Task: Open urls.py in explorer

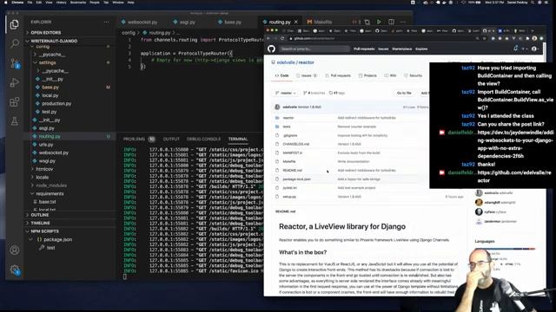Action: click(x=46, y=145)
